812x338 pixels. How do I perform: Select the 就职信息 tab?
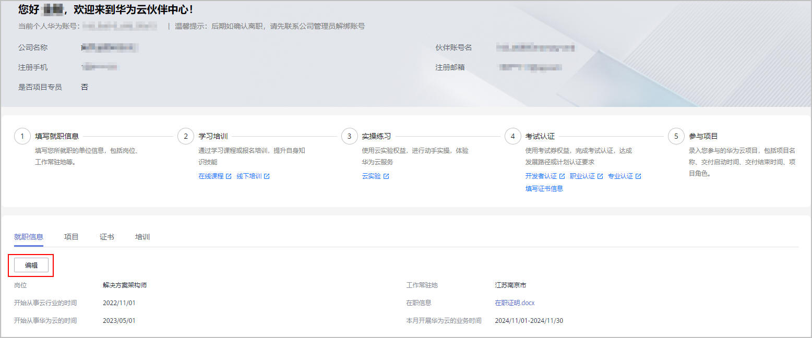tap(29, 237)
